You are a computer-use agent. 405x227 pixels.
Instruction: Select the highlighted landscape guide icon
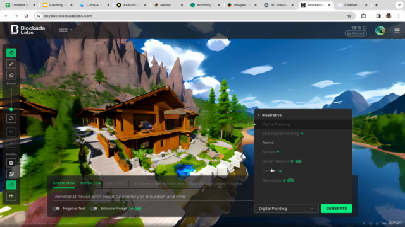pos(11,185)
